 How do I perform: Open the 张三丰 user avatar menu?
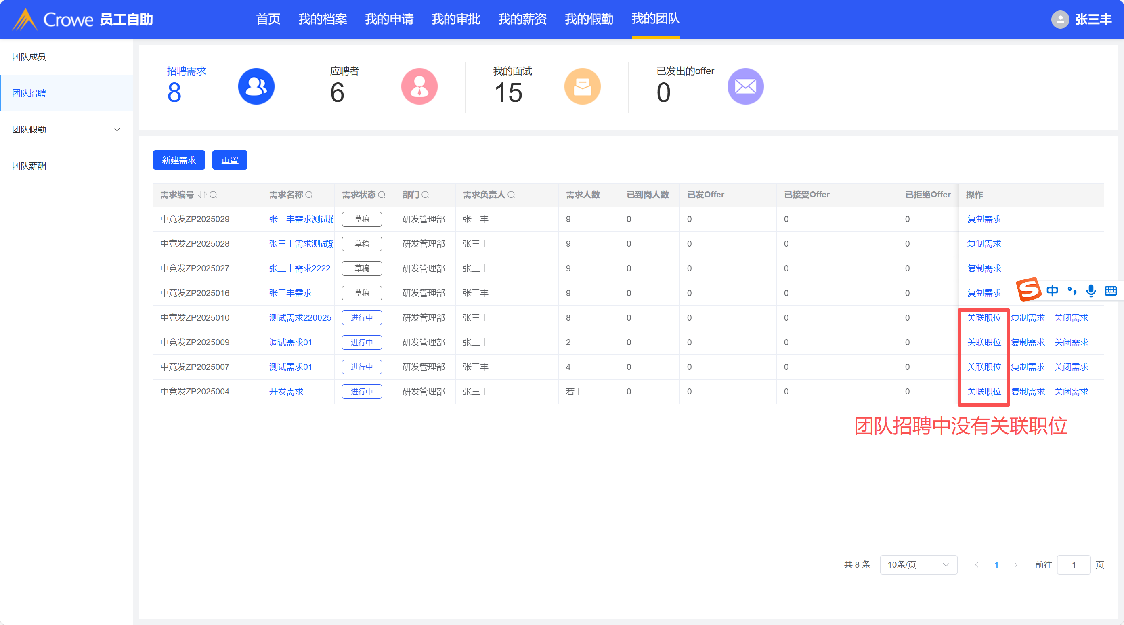pos(1060,20)
